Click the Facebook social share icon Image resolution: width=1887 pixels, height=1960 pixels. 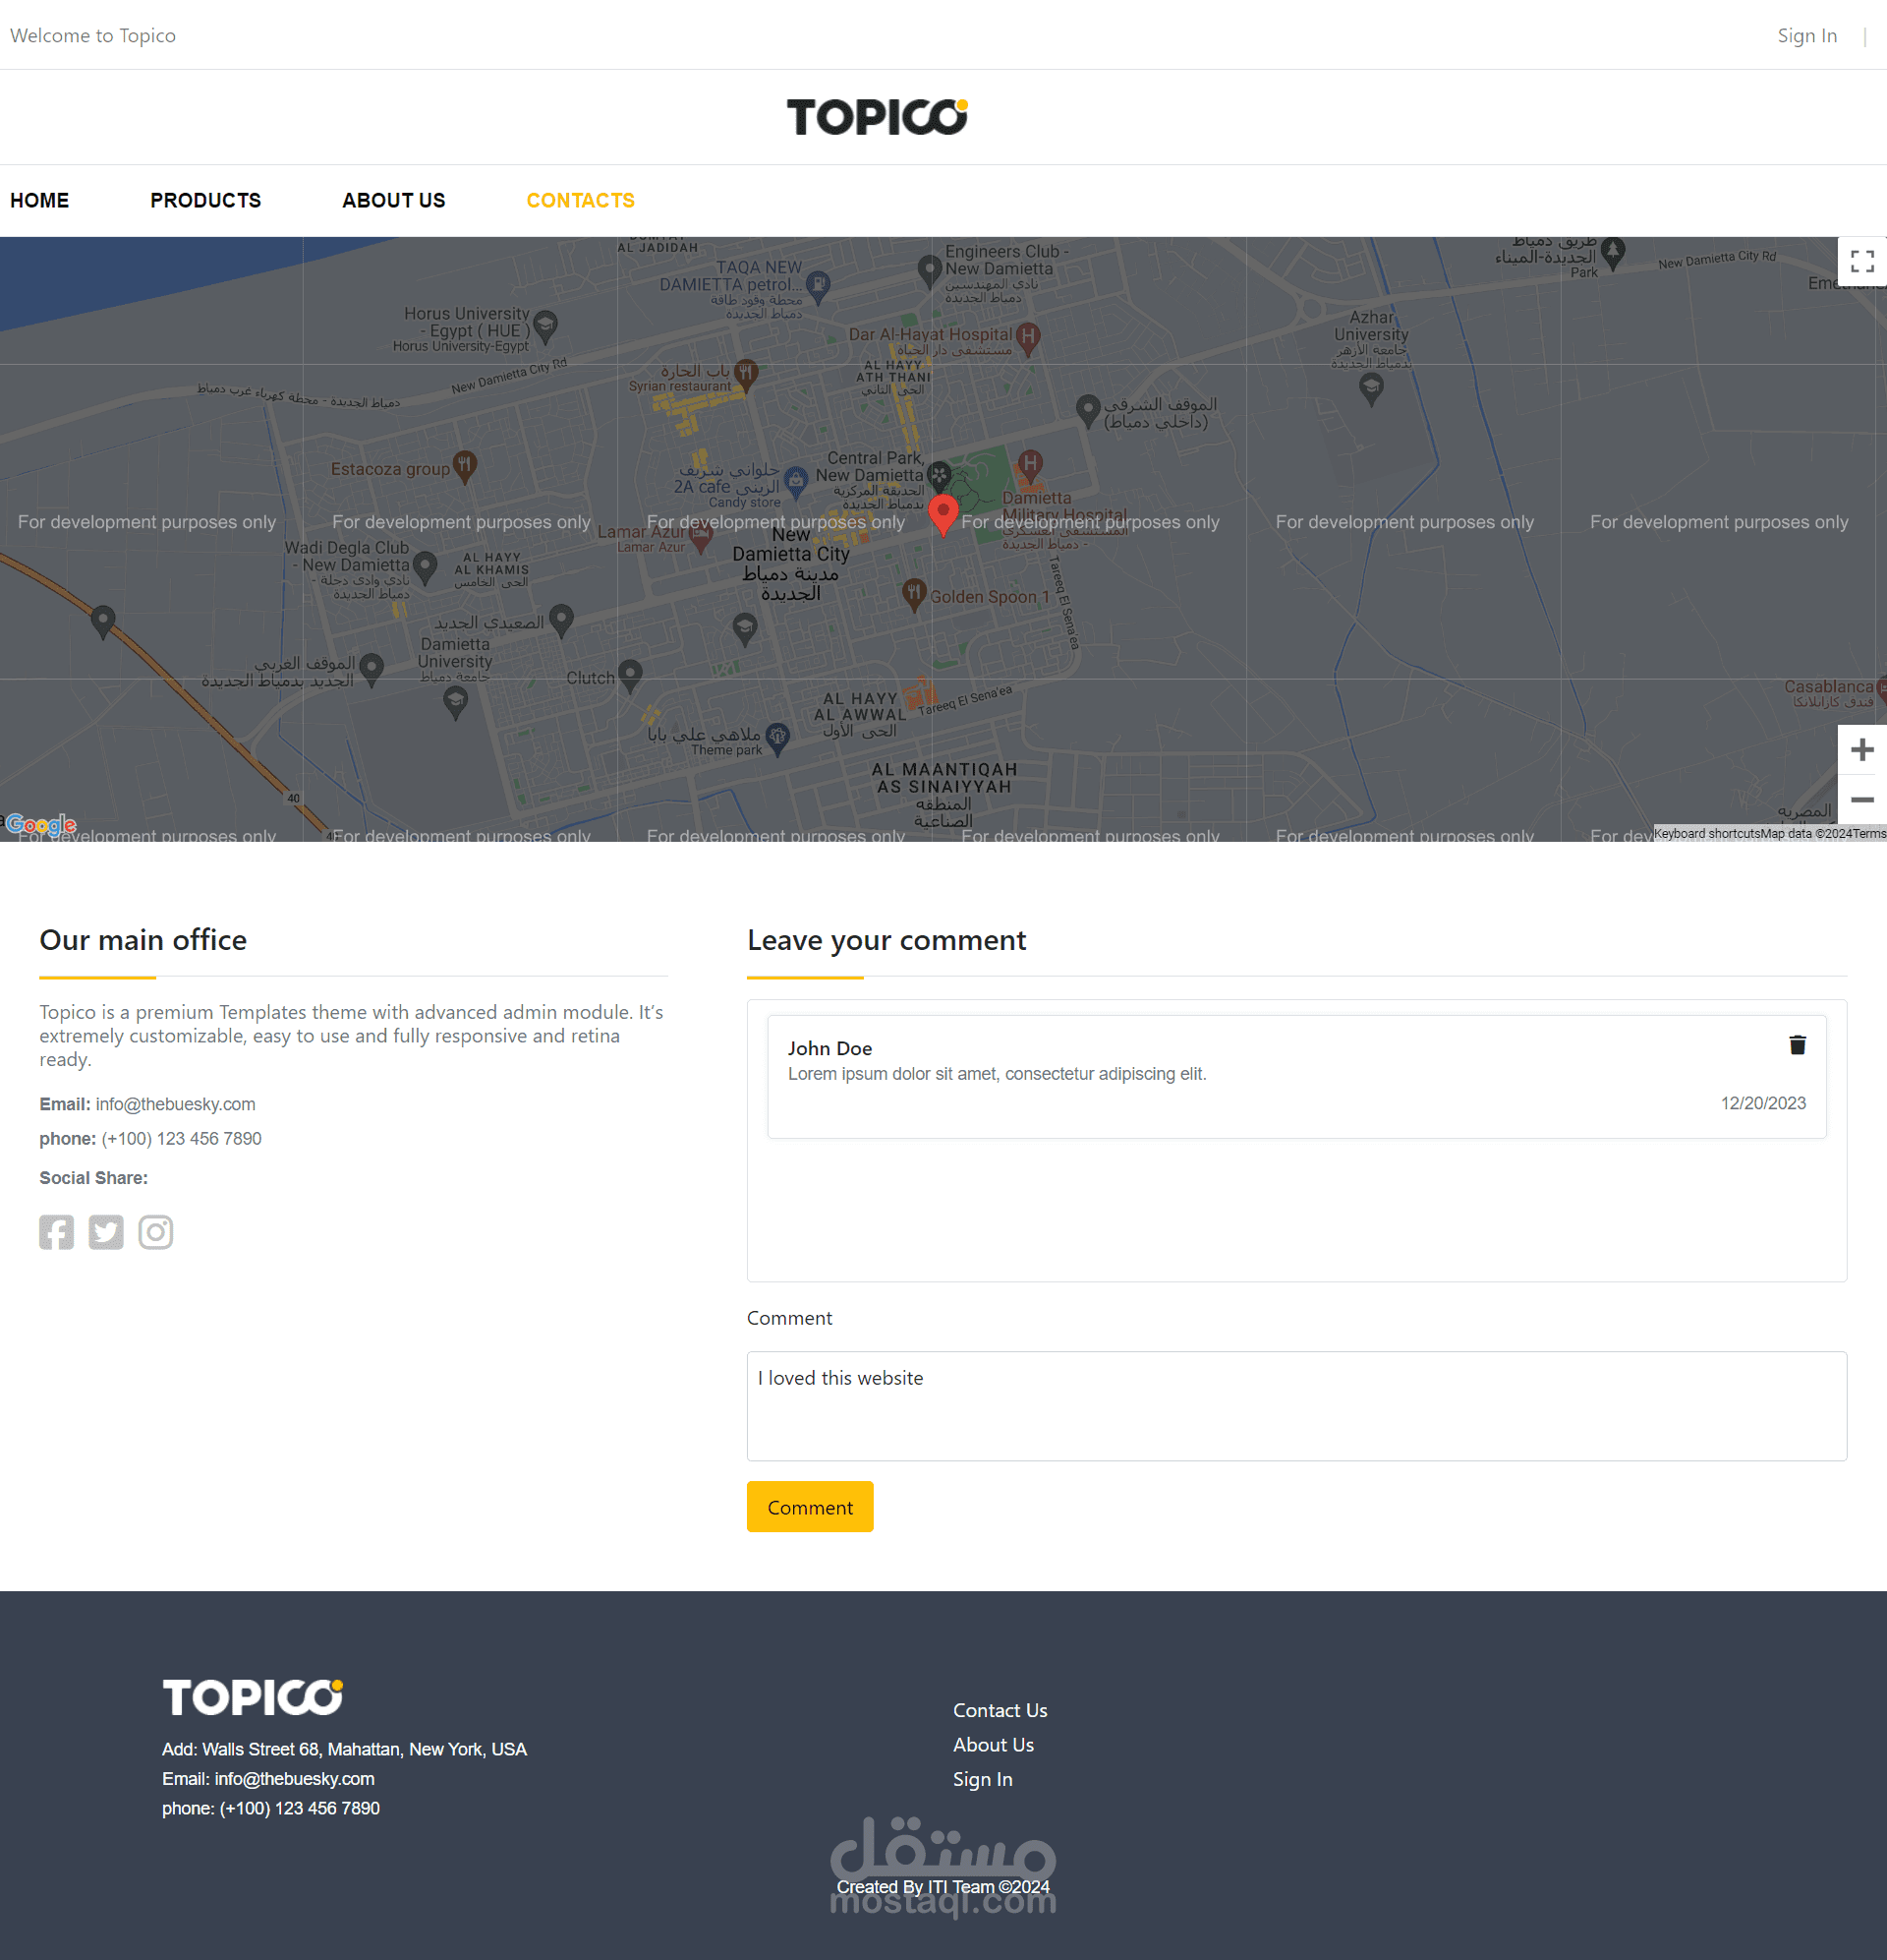(x=56, y=1232)
